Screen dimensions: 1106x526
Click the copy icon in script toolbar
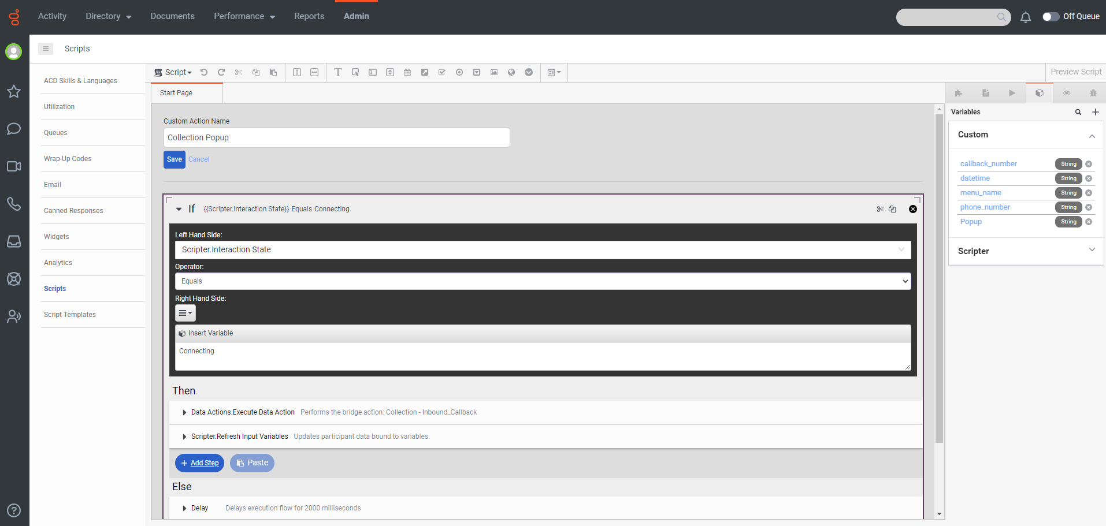256,72
